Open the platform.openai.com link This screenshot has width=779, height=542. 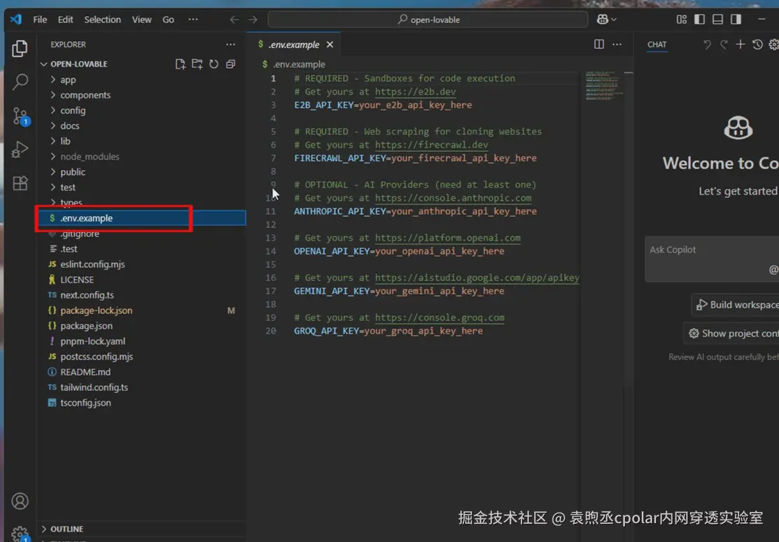[x=448, y=238]
